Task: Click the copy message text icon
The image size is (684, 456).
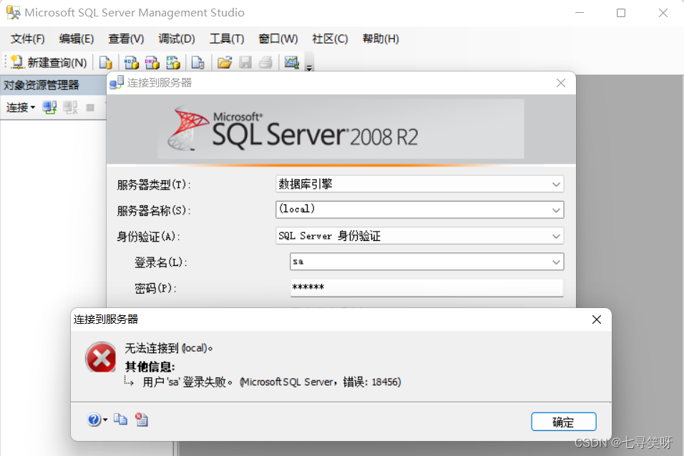Action: click(x=120, y=420)
